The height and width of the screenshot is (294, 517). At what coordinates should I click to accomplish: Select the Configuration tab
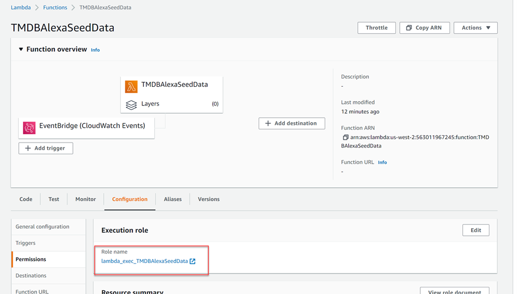point(130,200)
